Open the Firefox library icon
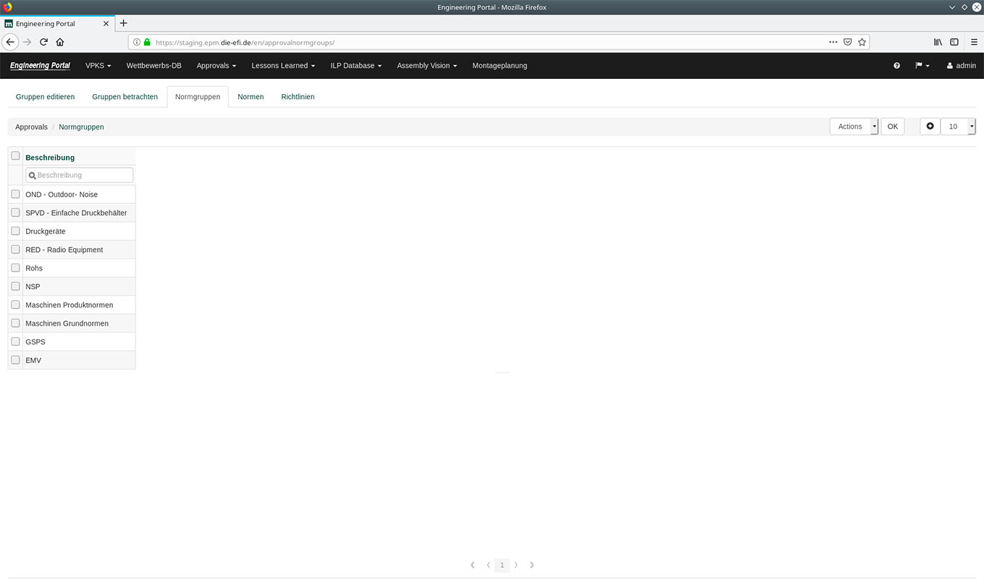Screen dimensions: 984x586 click(938, 42)
